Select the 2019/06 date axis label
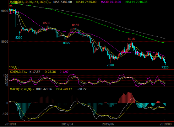The height and width of the screenshot is (127, 174). click(108, 124)
